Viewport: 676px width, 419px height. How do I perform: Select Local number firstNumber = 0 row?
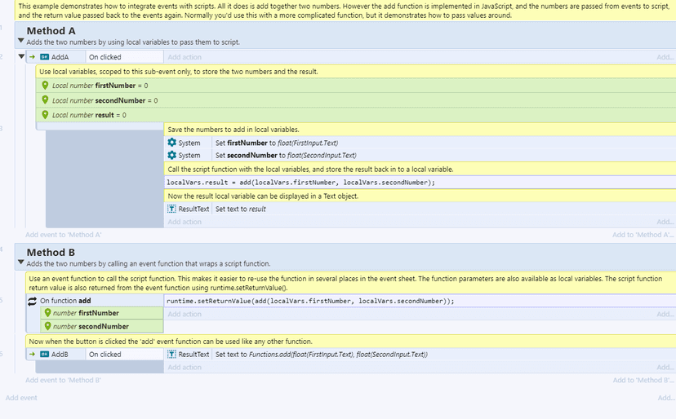[x=356, y=86]
